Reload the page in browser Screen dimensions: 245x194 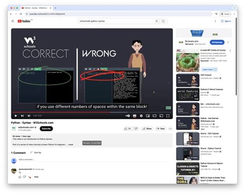point(21,14)
